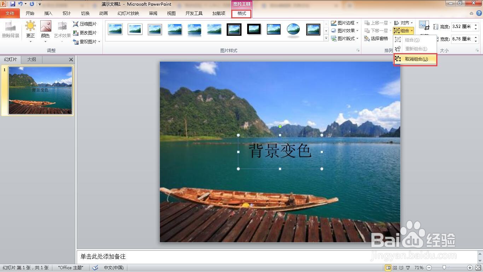Click 更改图片 (Change Picture)
This screenshot has height=272, width=483.
tap(85, 33)
